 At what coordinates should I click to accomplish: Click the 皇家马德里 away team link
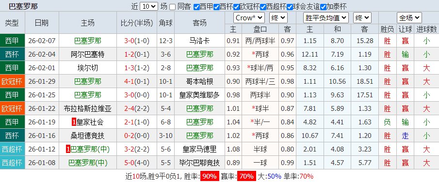[200, 149]
